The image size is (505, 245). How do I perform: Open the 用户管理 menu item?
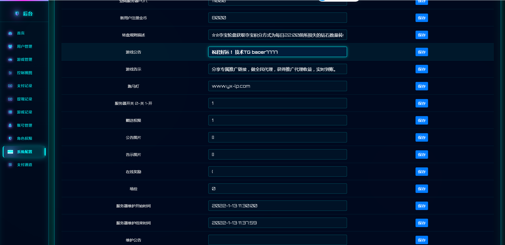coord(24,46)
